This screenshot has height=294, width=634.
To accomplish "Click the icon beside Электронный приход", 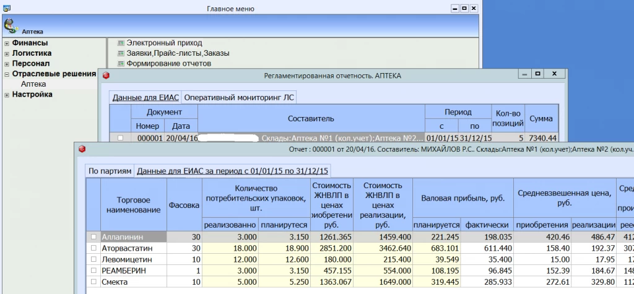I will click(120, 43).
